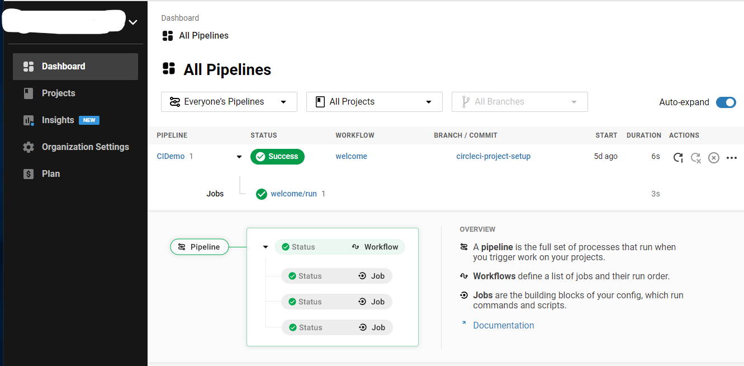This screenshot has height=366, width=744.
Task: Click the Plan dollar icon
Action: click(x=29, y=174)
